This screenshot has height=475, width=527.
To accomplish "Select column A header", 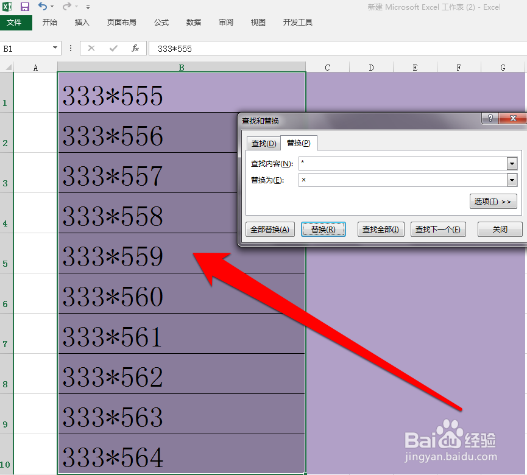I will coord(35,68).
